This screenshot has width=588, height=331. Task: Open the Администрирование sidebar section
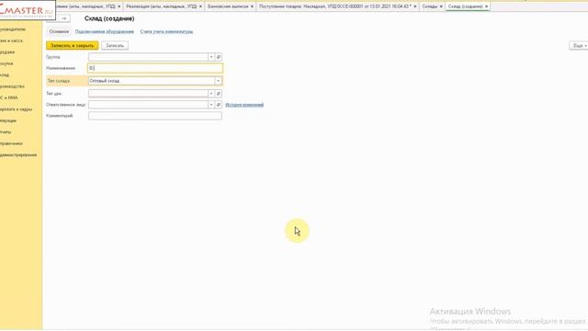tap(18, 155)
